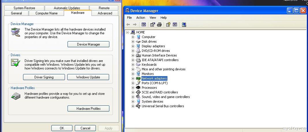Click the Disk drives icon
Image resolution: width=308 pixels, height=132 pixels.
click(138, 42)
